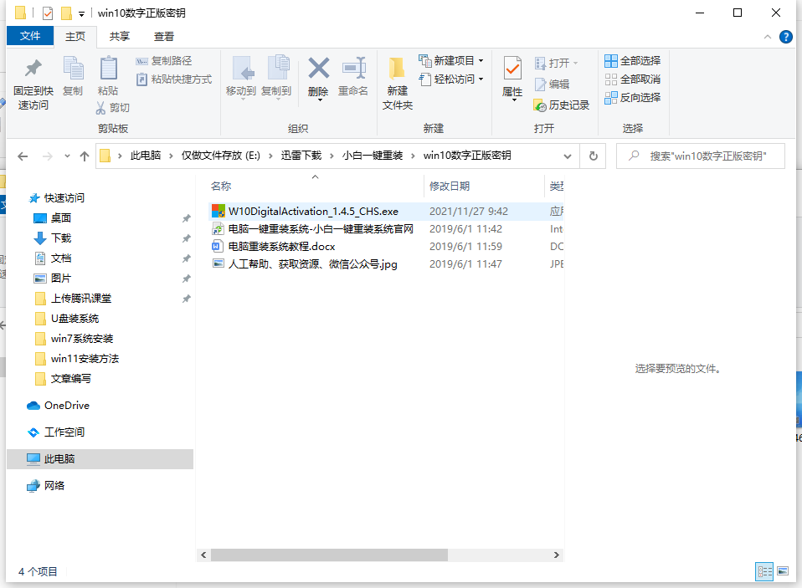Click Copy path (复制路径)
This screenshot has width=802, height=588.
click(x=164, y=61)
